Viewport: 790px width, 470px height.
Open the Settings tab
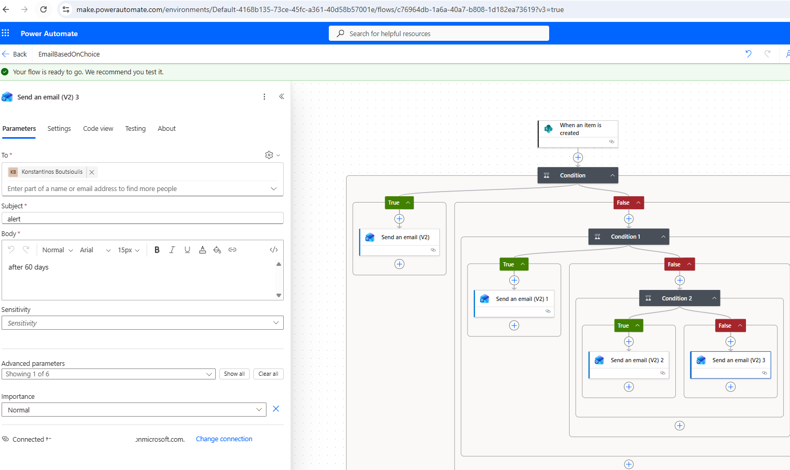(59, 129)
